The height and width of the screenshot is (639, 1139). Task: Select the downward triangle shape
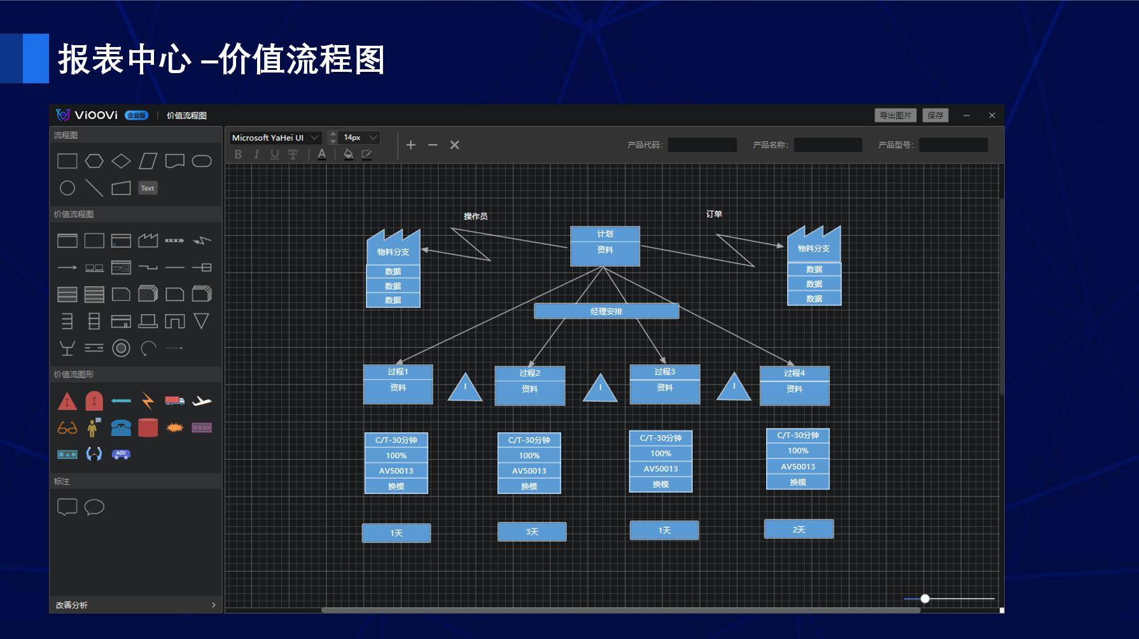tap(202, 321)
